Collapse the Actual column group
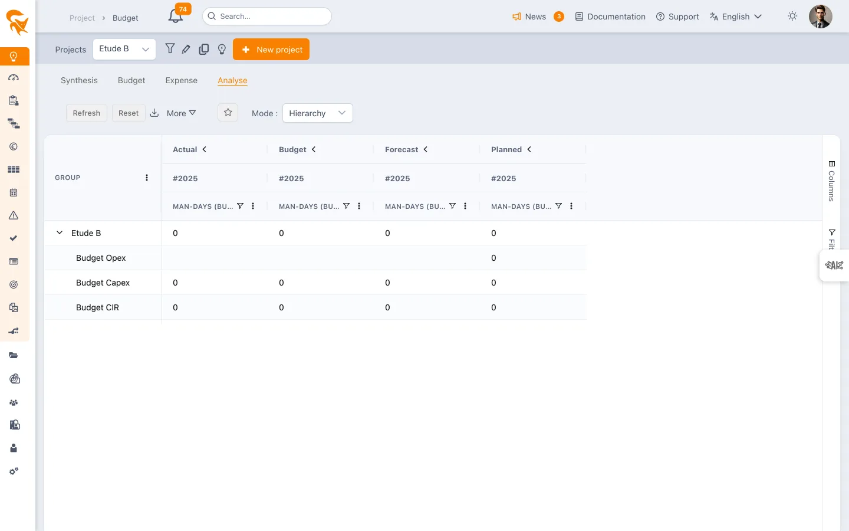Image resolution: width=849 pixels, height=531 pixels. [205, 149]
